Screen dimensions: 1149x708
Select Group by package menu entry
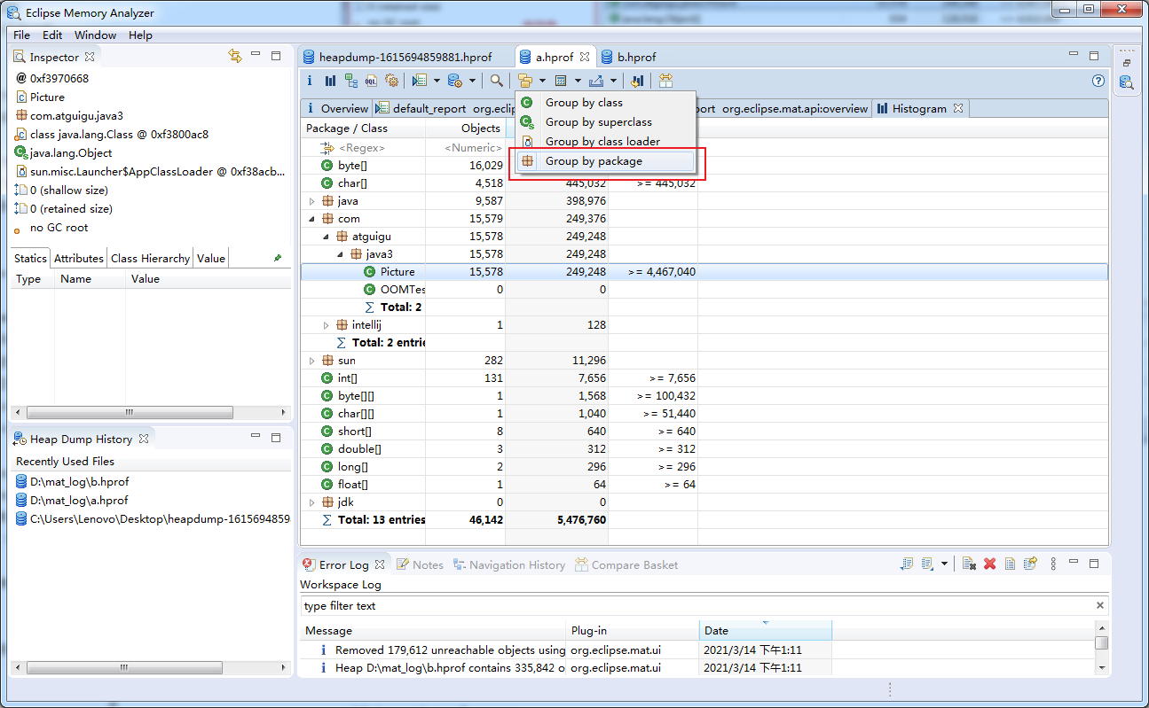click(605, 161)
